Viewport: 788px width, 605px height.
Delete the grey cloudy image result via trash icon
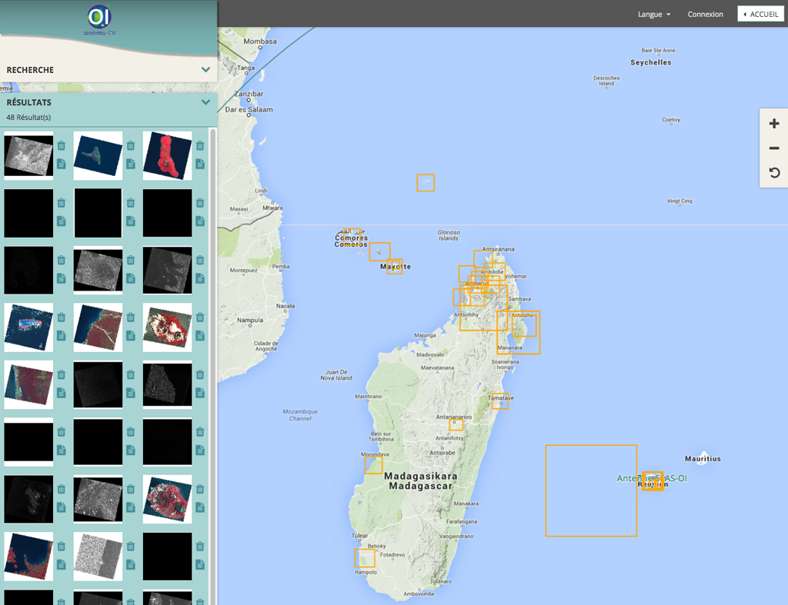click(x=62, y=145)
